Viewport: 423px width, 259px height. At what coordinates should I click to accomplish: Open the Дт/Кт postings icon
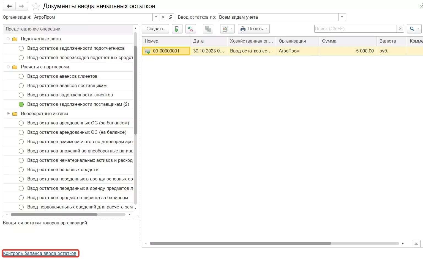coord(190,29)
